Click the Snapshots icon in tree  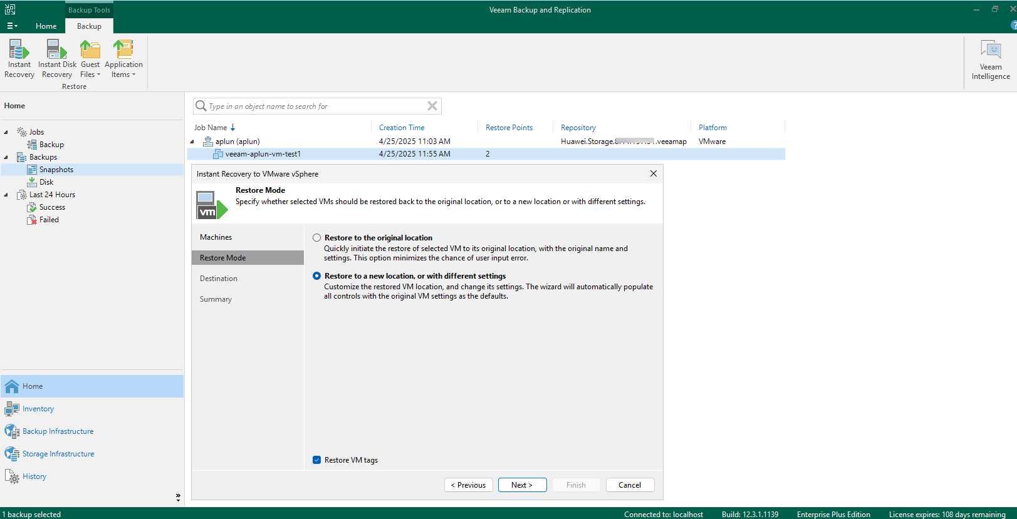32,170
